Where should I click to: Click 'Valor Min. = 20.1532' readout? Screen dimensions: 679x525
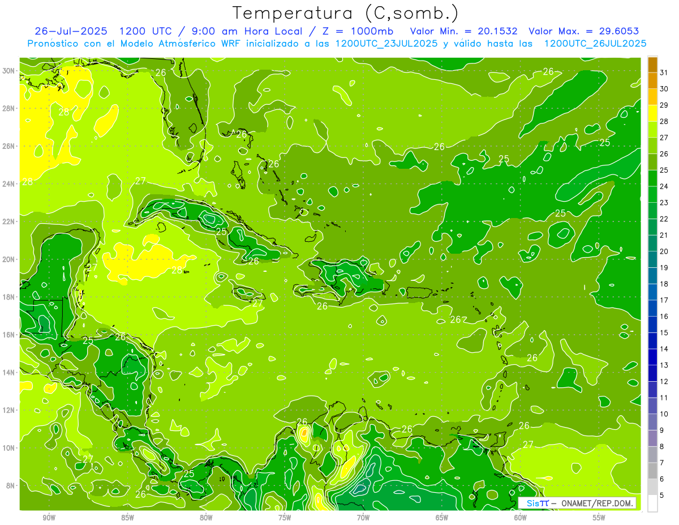point(463,31)
